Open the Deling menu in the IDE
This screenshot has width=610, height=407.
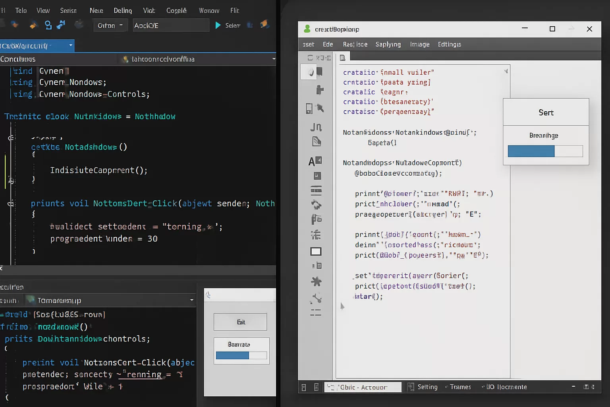[x=123, y=10]
